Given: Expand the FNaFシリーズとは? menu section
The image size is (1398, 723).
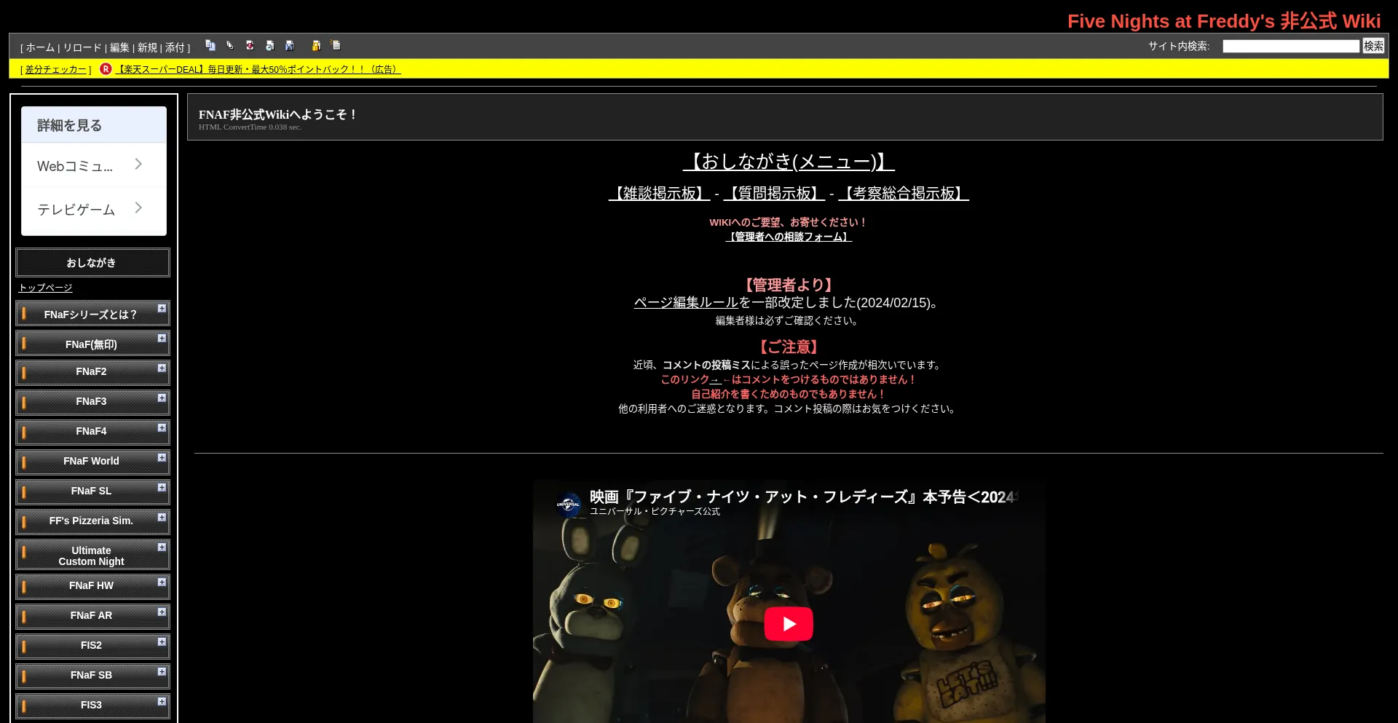Looking at the screenshot, I should click(162, 309).
